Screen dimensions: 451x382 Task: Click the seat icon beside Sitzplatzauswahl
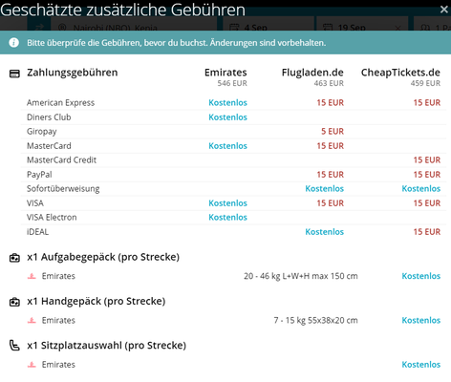click(x=14, y=346)
